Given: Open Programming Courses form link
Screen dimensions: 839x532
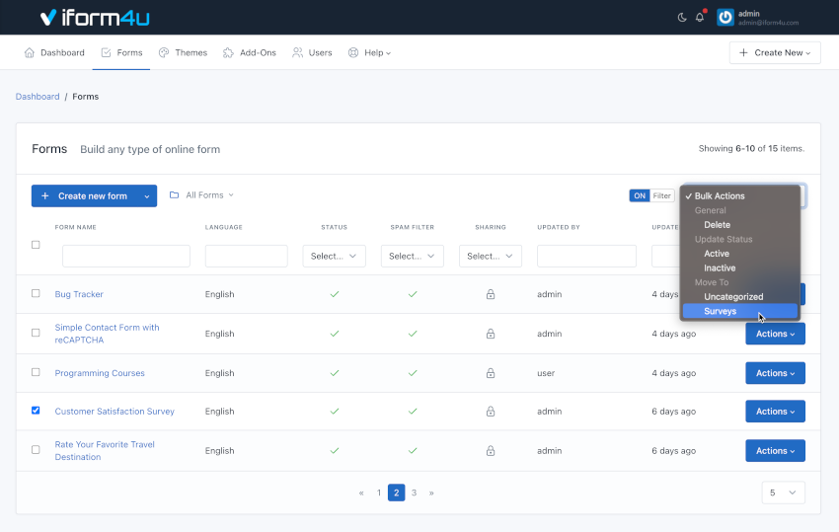Looking at the screenshot, I should point(100,373).
